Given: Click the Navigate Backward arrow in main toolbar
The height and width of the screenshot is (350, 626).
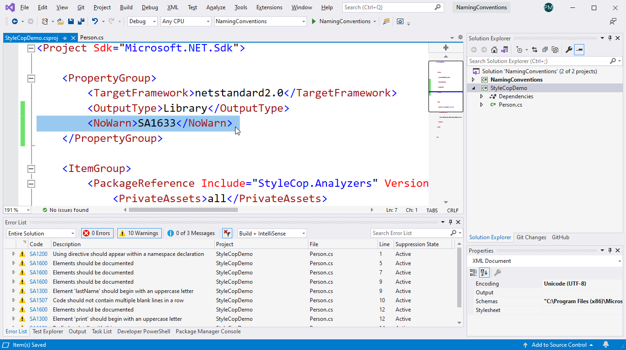Looking at the screenshot, I should pyautogui.click(x=15, y=21).
